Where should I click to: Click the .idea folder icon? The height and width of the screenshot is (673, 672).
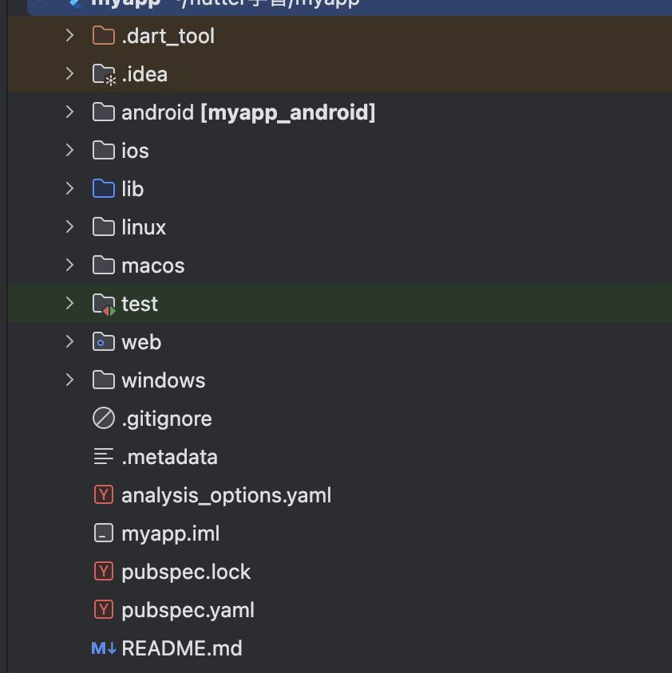[x=103, y=74]
